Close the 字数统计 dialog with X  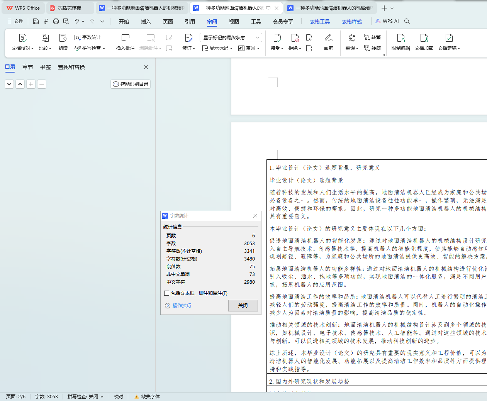[255, 216]
